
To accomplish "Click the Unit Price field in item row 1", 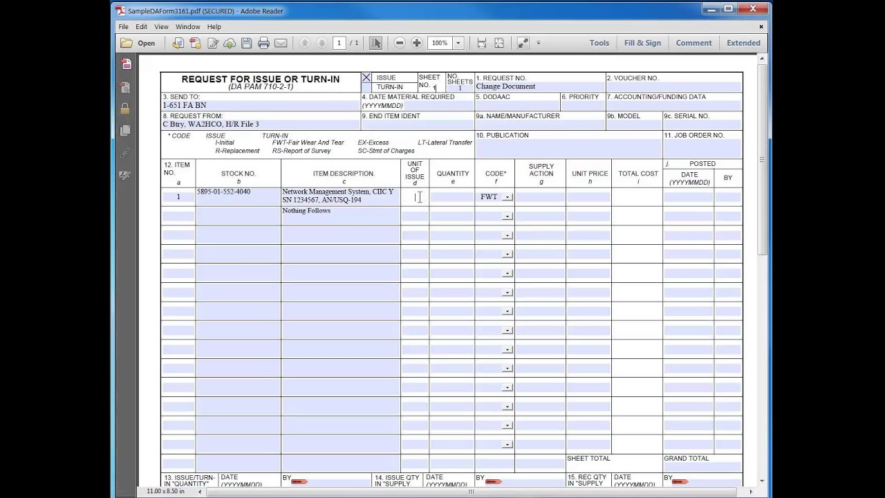I will (x=588, y=197).
